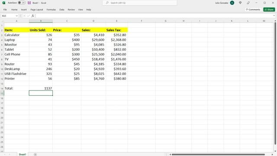Open the Page Layout tab
Viewport: 277px width, 156px height.
coord(37,10)
